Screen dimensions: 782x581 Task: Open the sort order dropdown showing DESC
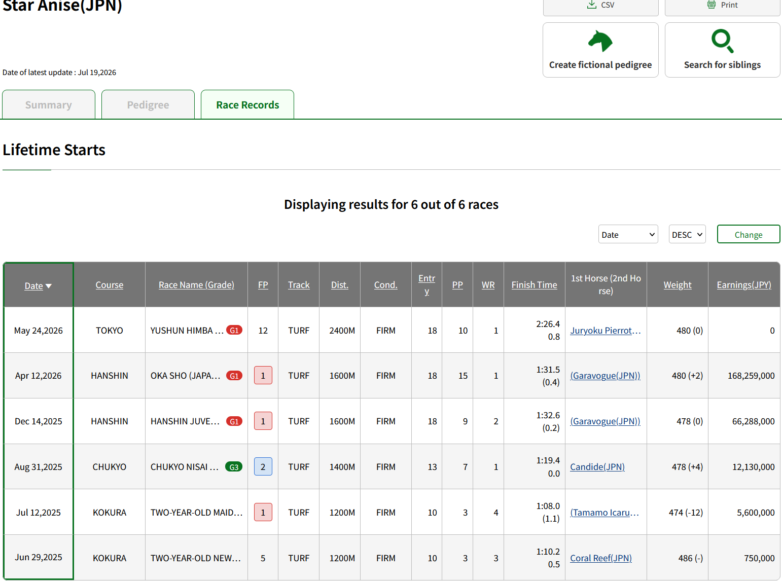[x=687, y=234]
